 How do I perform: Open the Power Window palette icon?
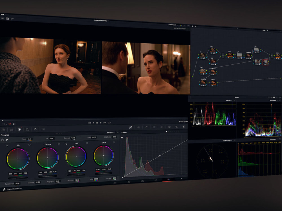tap(154, 127)
